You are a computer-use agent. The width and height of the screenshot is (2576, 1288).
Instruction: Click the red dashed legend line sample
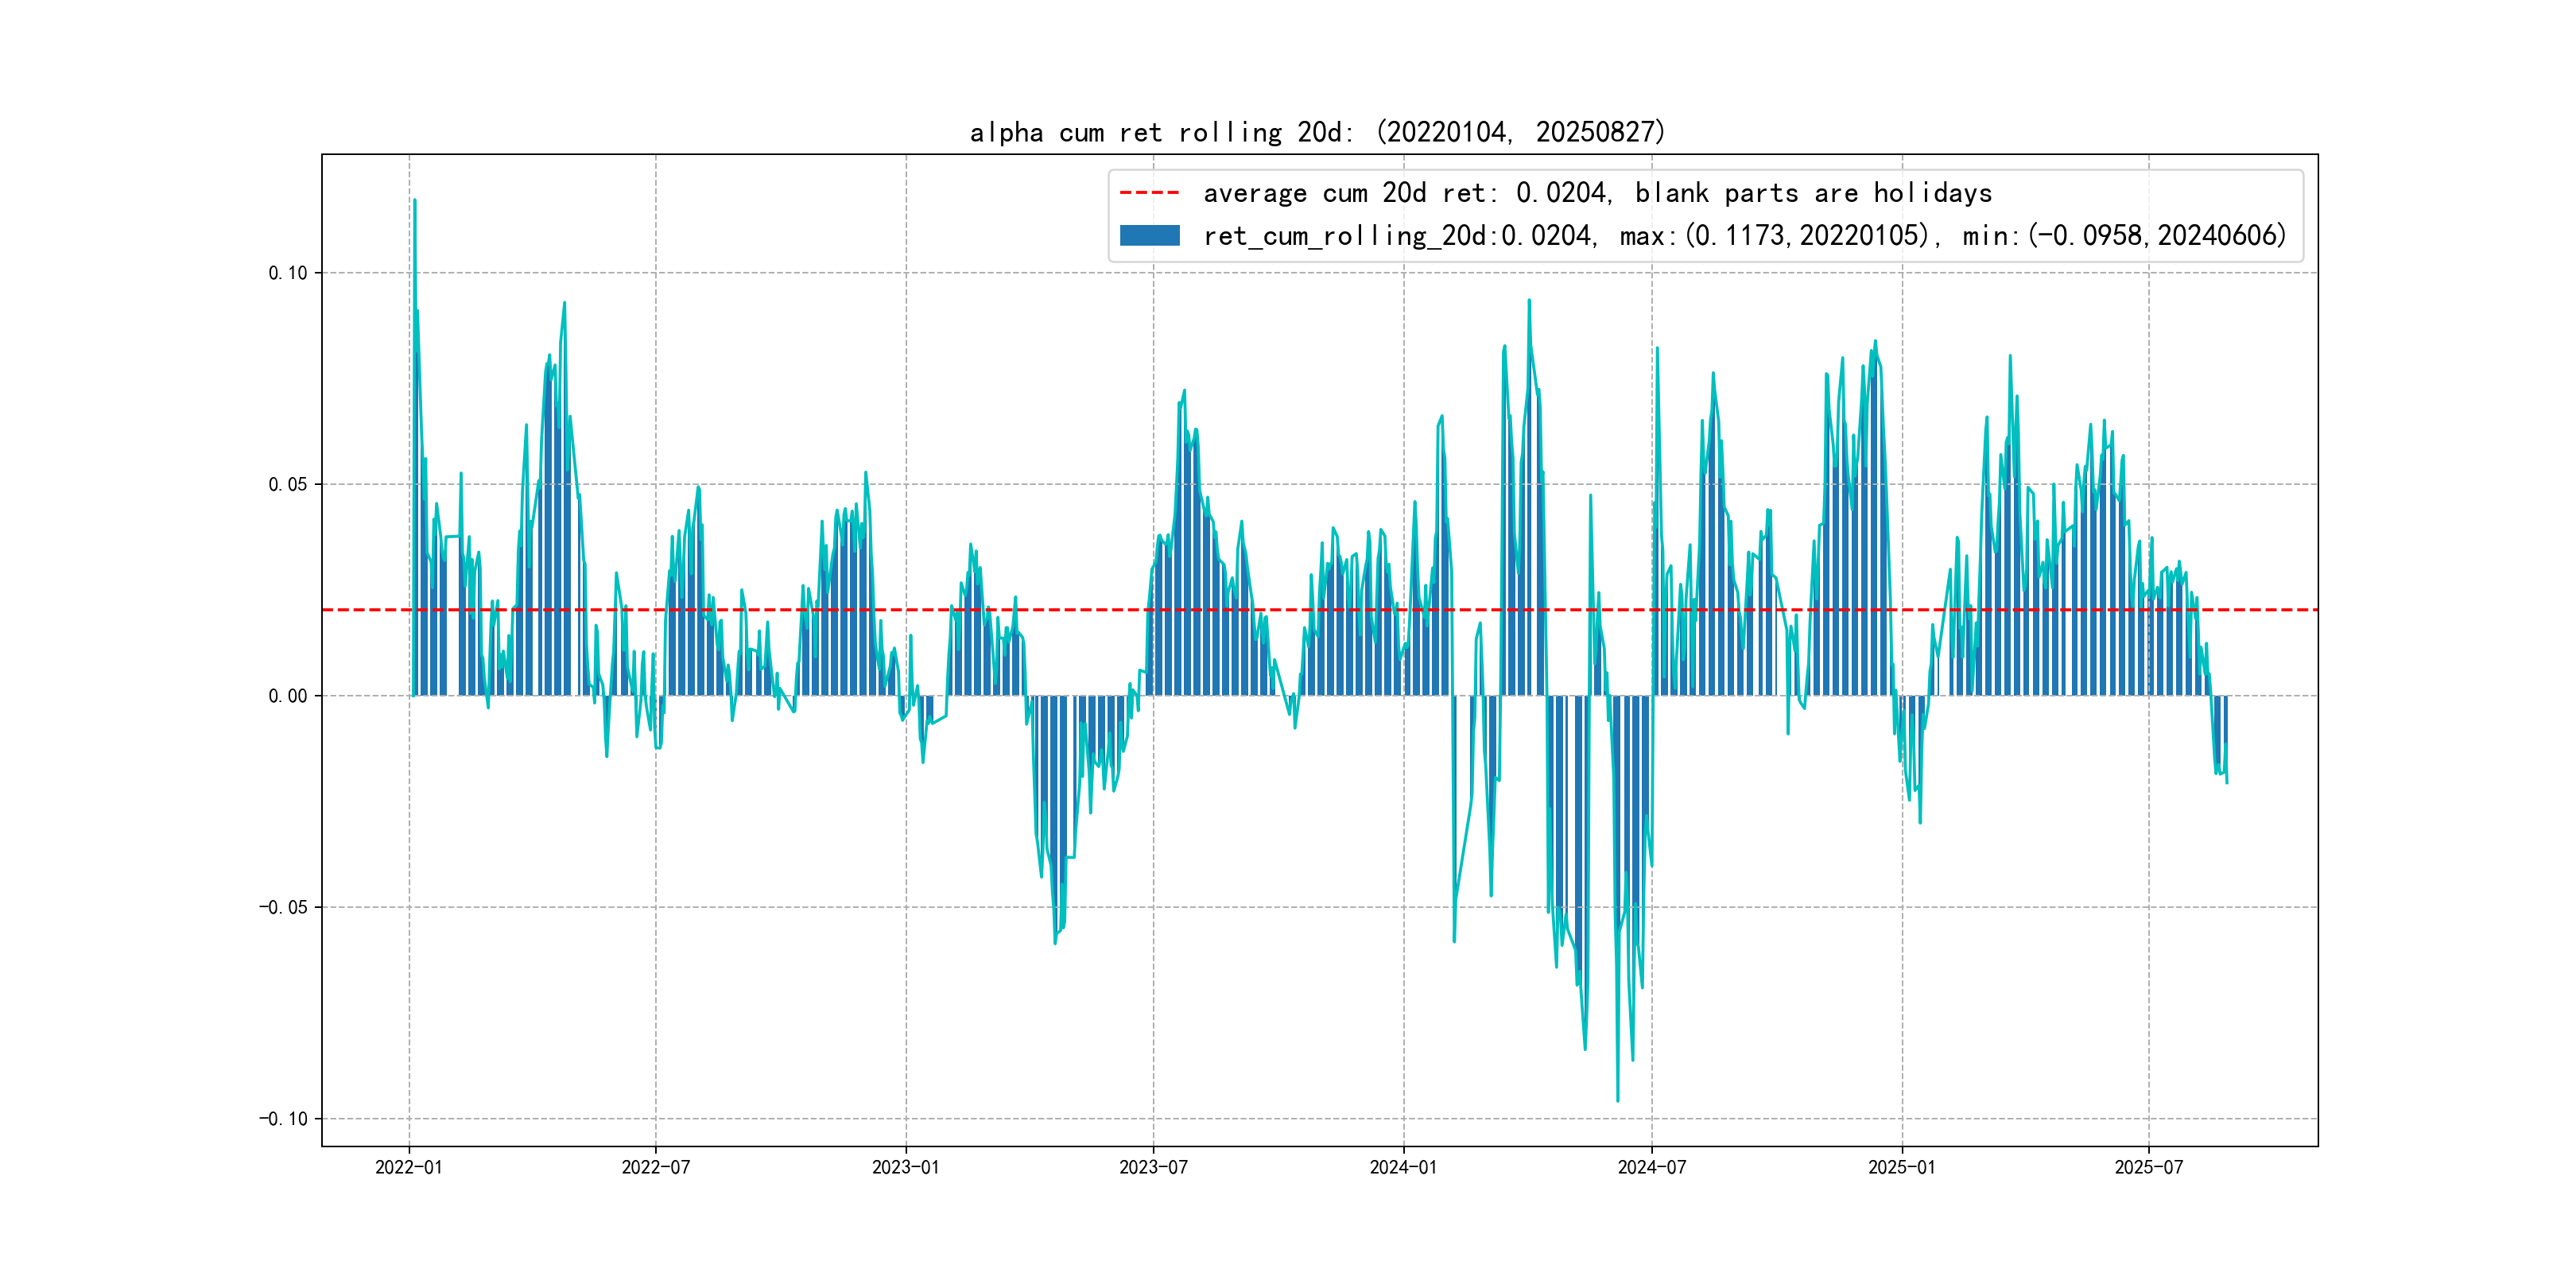click(x=1149, y=192)
